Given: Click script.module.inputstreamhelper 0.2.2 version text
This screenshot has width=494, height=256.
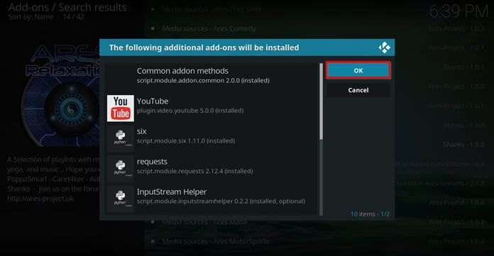Looking at the screenshot, I should coord(221,201).
